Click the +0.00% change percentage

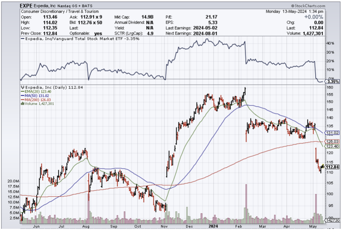click(x=314, y=17)
